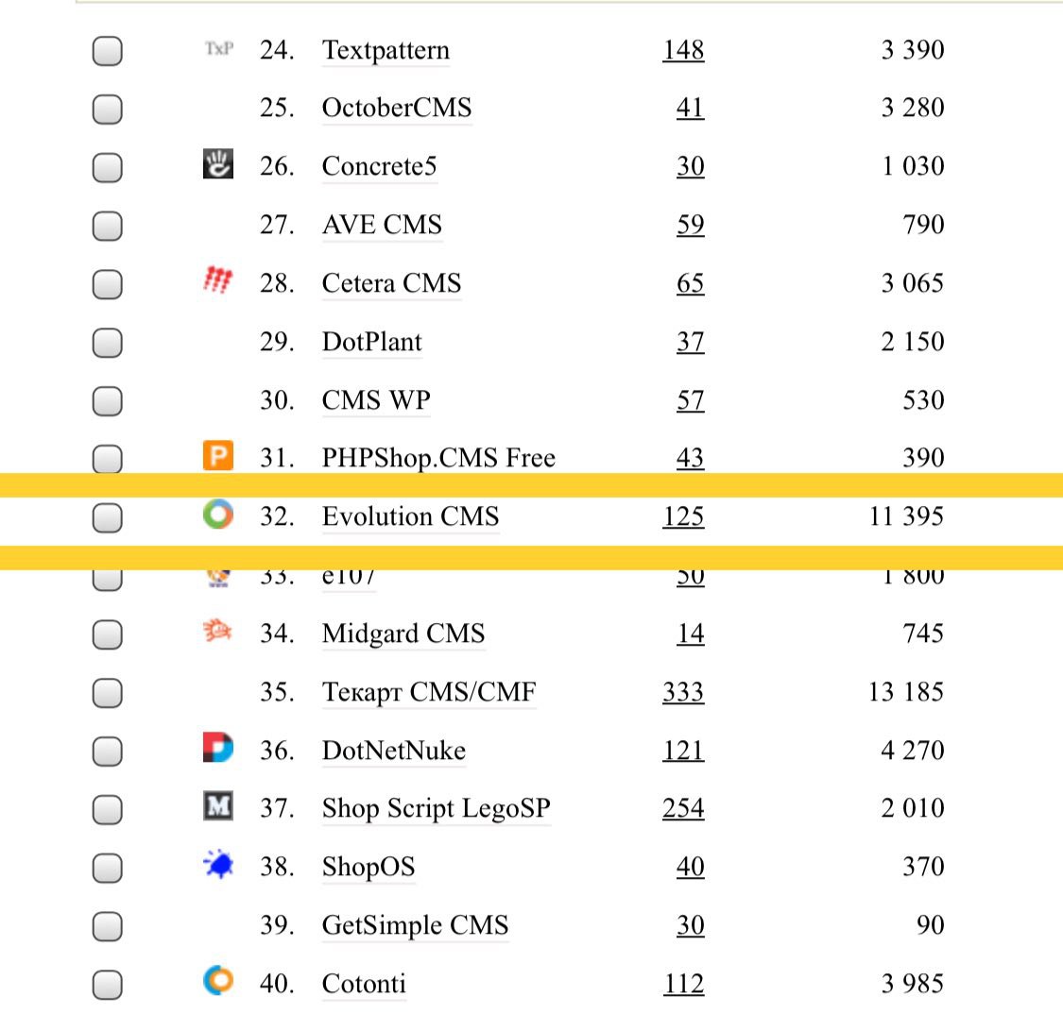1063x1031 pixels.
Task: Click the Midgard CMS orange logo icon
Action: pyautogui.click(x=217, y=631)
